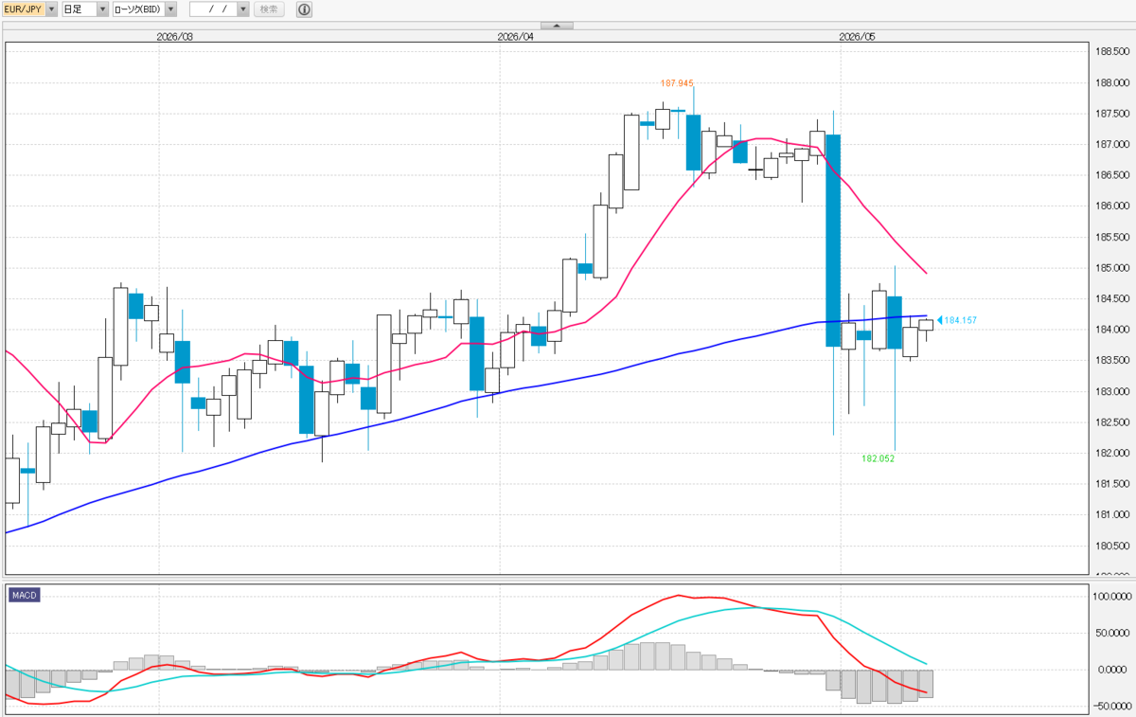Open the EUR/JPY currency pair dropdown
1136x717 pixels.
pos(52,9)
